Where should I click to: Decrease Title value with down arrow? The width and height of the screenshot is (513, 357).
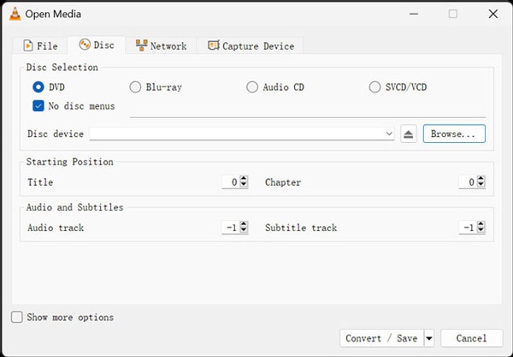244,185
